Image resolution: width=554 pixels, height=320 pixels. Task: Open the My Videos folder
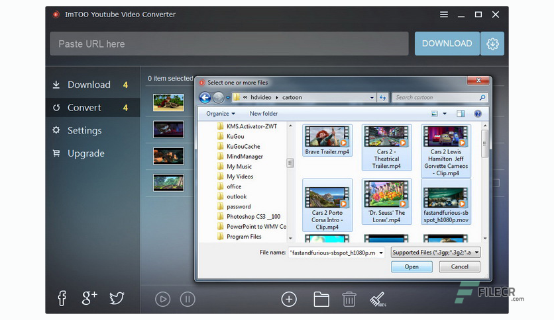click(235, 177)
